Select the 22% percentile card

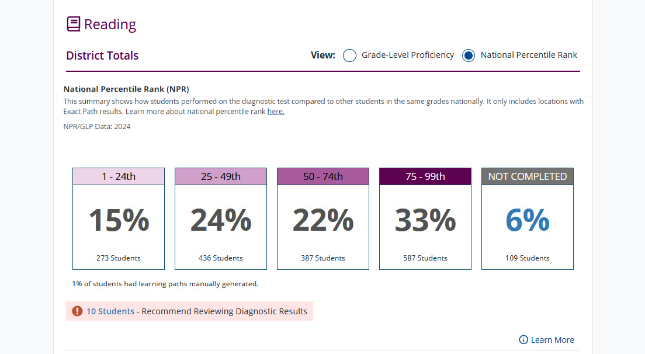[x=323, y=221]
